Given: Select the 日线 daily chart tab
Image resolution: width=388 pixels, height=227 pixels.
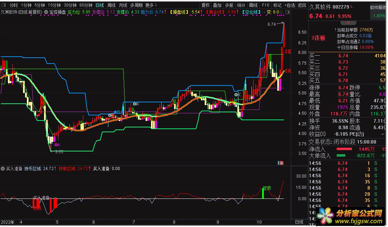Looking at the screenshot, I should pos(100,5).
